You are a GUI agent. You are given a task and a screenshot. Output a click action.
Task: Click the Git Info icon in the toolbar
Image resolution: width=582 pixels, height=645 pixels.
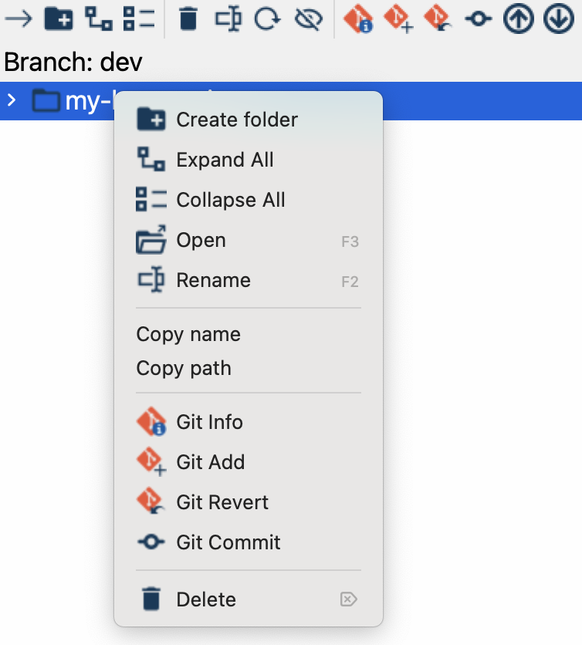(x=357, y=19)
